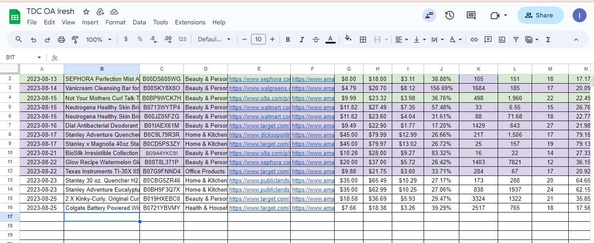Viewport: 594px width, 243px height.
Task: Open the text rotation dropdown
Action: (455, 40)
